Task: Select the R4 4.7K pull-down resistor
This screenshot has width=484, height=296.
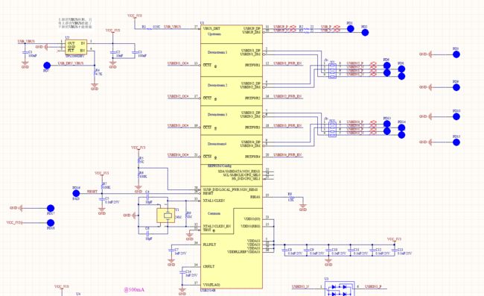Action: (95, 73)
